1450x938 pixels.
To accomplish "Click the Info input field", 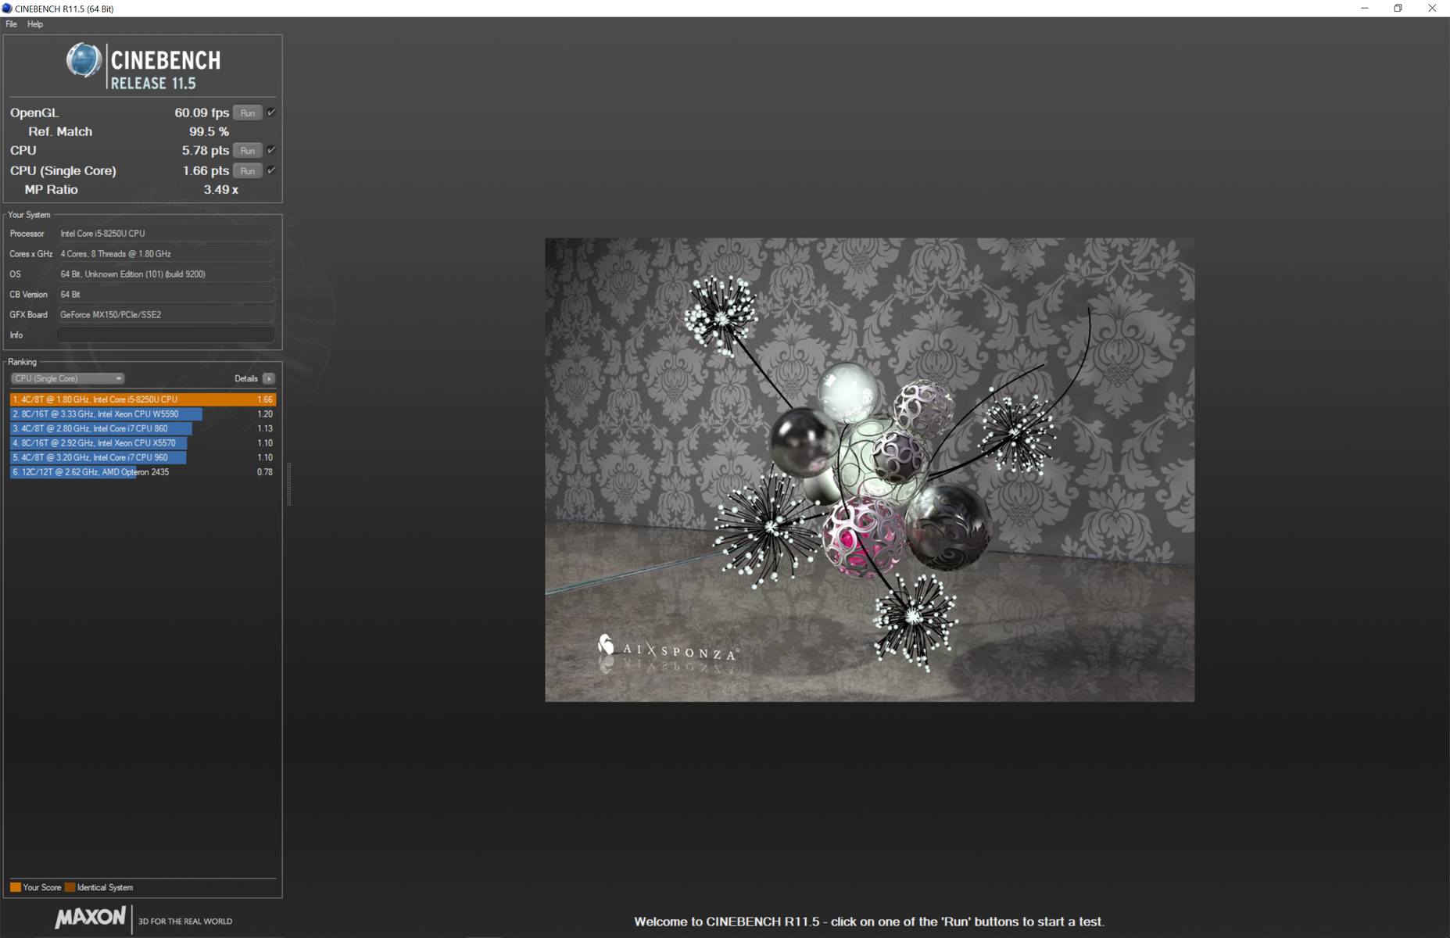I will click(x=166, y=335).
